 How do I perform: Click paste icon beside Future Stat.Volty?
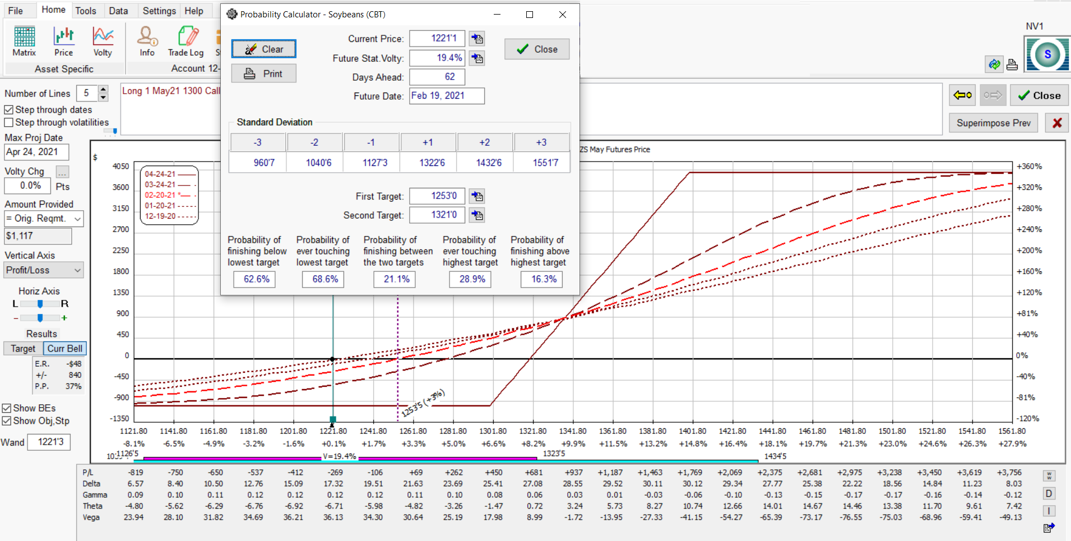pos(477,58)
